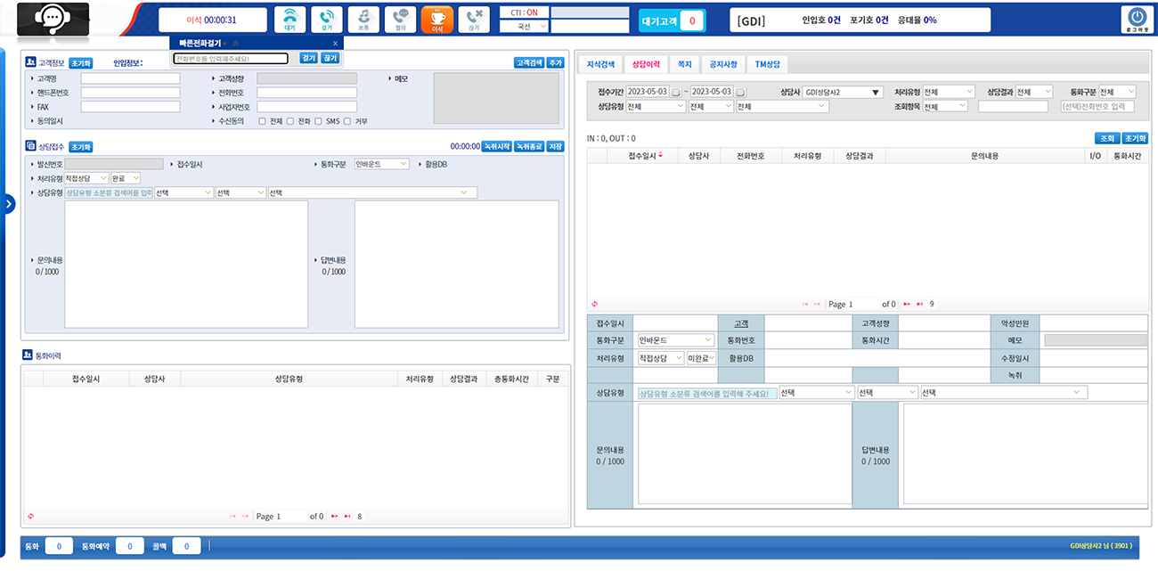Open the 상담사 GDI상담사2 dropdown

pyautogui.click(x=842, y=92)
